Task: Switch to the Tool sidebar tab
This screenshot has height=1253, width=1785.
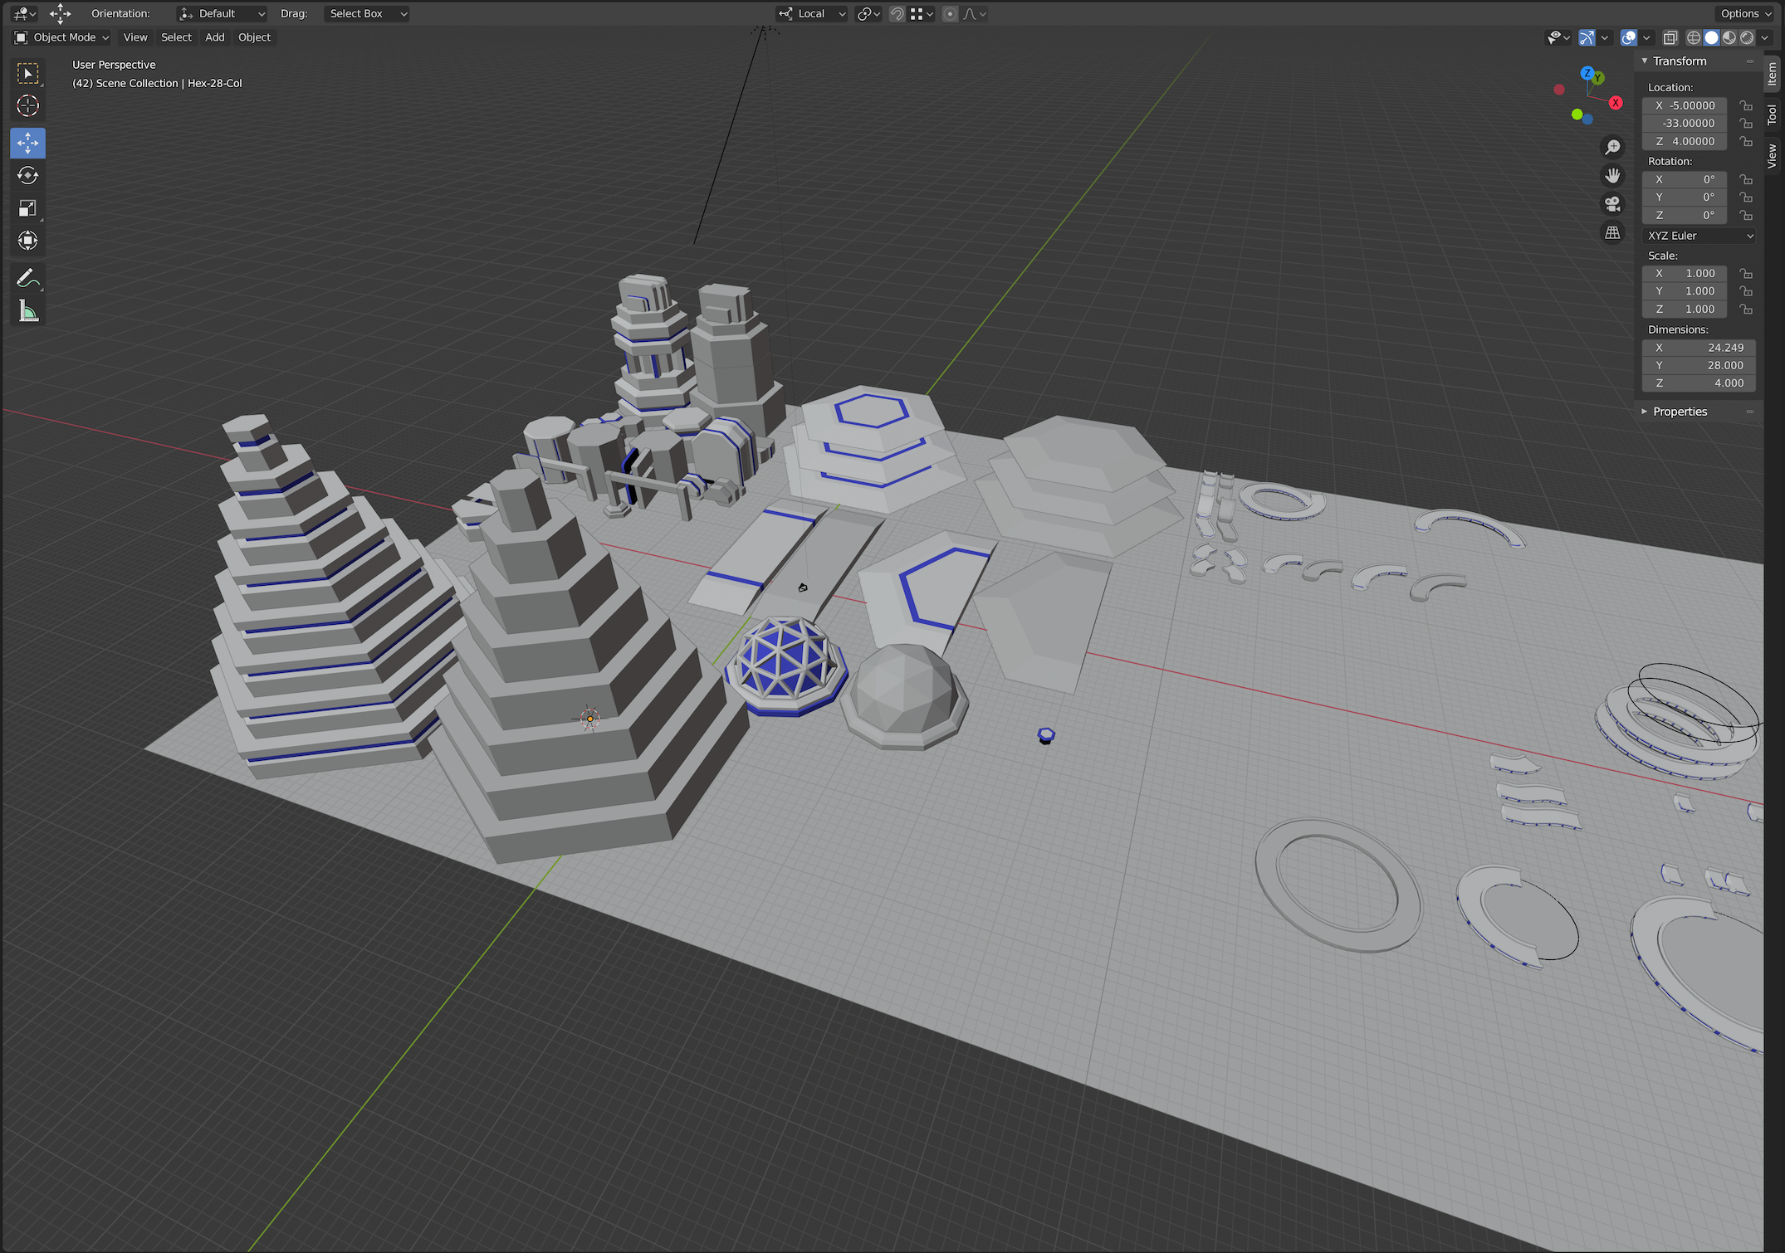Action: point(1773,115)
